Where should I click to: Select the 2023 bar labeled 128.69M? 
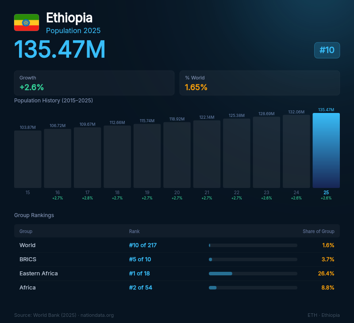coord(266,152)
